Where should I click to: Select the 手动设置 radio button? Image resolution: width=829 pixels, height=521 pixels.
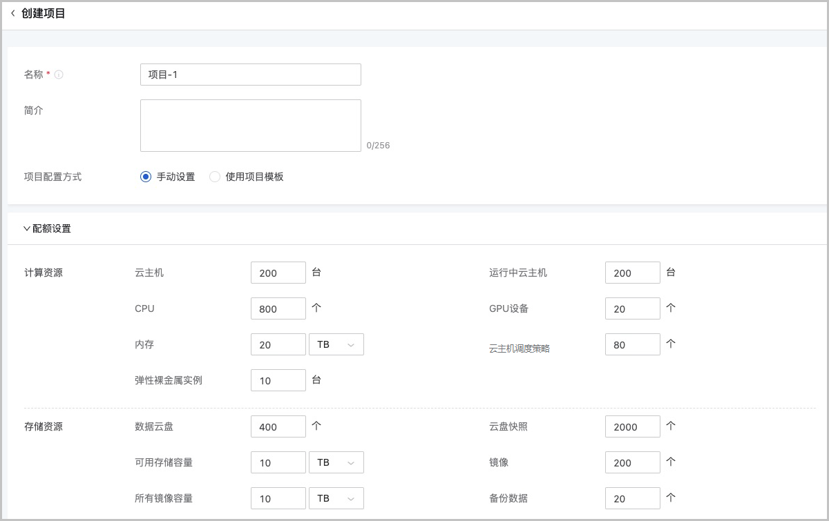pyautogui.click(x=145, y=177)
